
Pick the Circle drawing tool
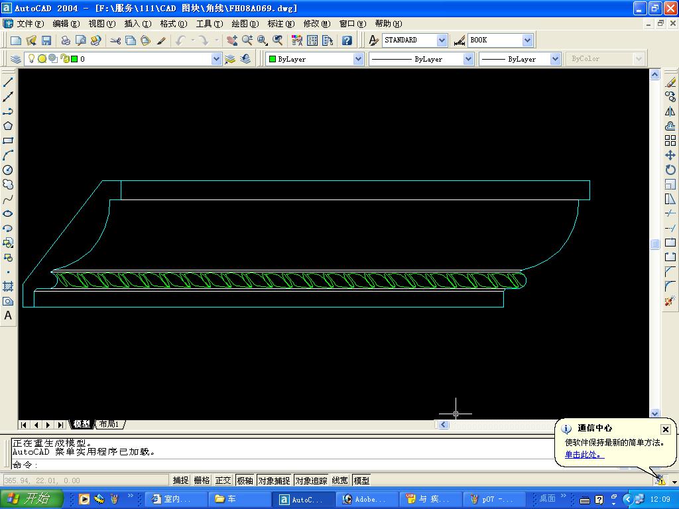(8, 170)
